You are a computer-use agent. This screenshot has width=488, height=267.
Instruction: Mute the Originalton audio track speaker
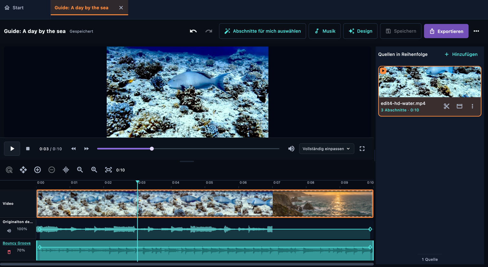pos(9,231)
